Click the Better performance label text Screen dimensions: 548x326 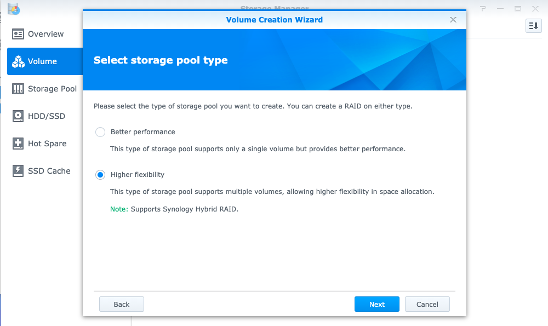(x=142, y=132)
